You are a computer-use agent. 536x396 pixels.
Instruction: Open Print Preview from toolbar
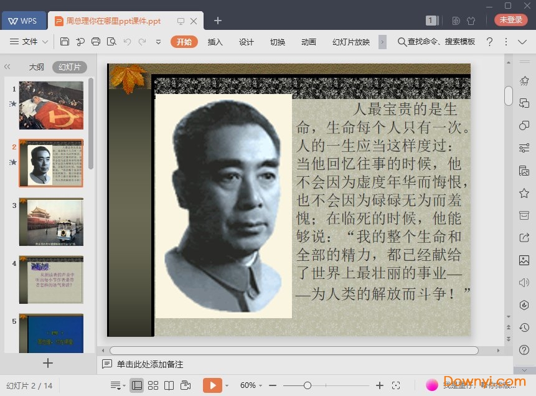click(x=111, y=42)
